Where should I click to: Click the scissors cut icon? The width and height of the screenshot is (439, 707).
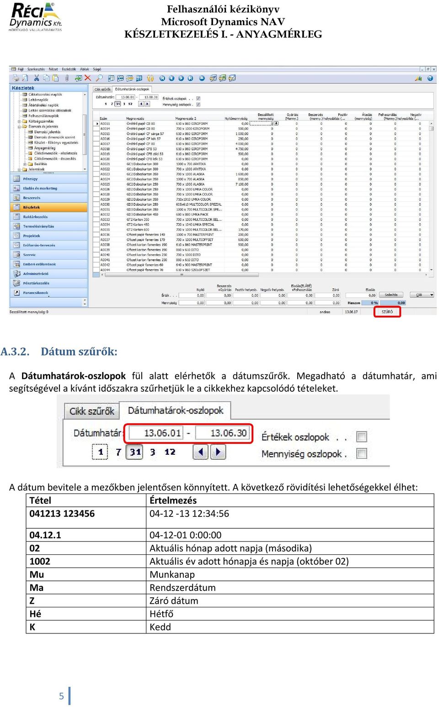(x=37, y=78)
